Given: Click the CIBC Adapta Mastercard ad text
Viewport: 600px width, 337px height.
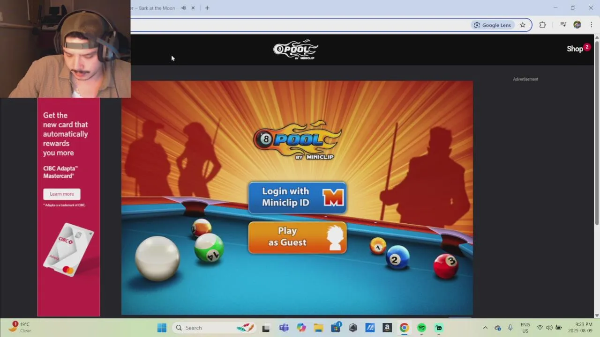Looking at the screenshot, I should point(60,172).
